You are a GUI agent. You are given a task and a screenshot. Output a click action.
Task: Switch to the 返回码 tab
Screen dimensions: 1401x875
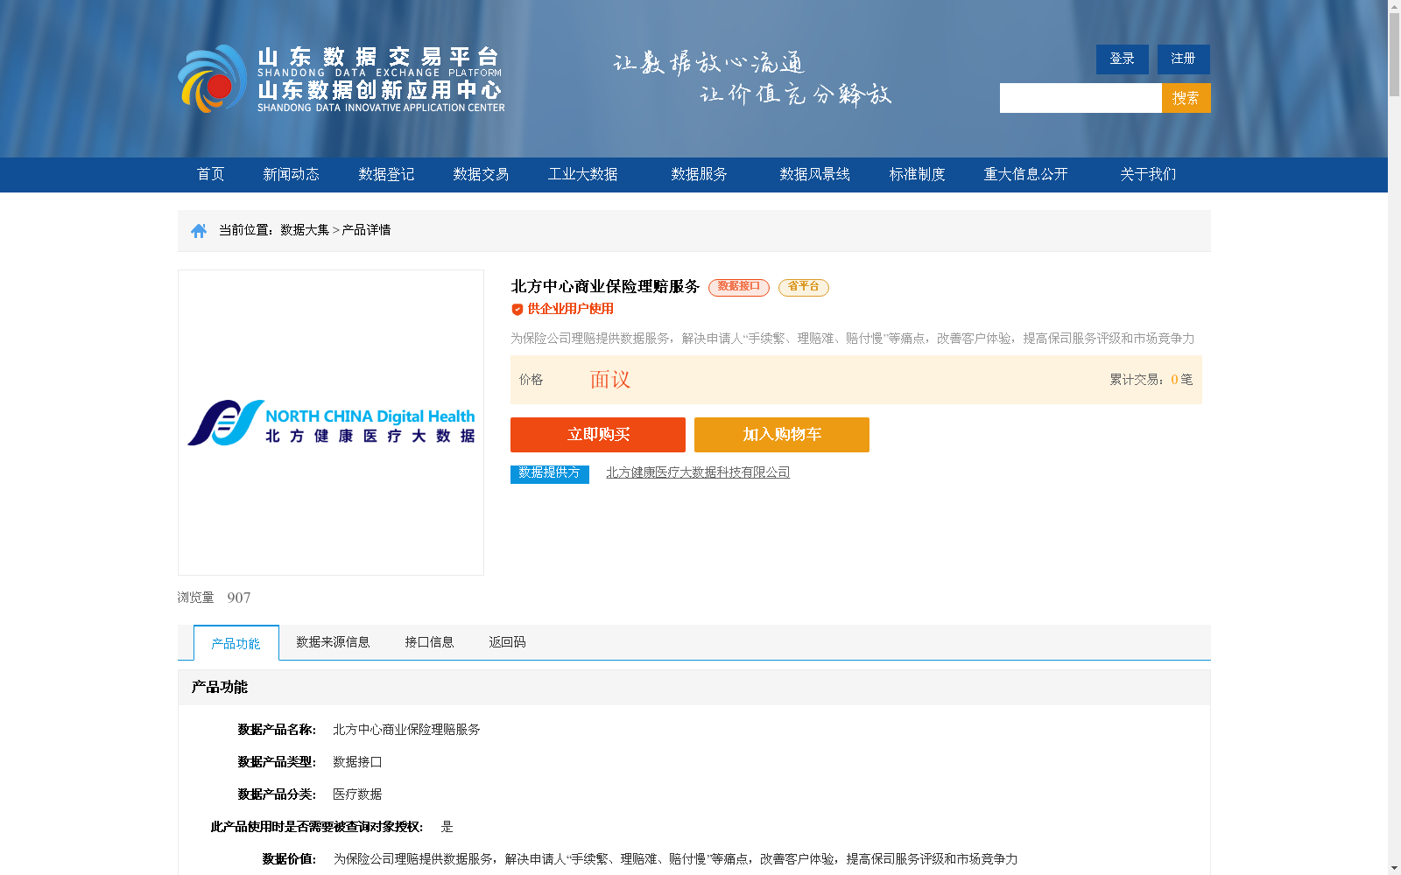coord(507,642)
